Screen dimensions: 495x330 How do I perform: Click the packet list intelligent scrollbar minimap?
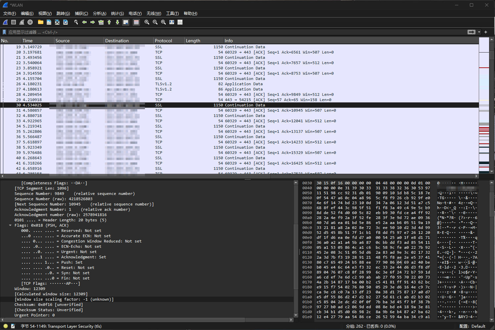[484, 106]
